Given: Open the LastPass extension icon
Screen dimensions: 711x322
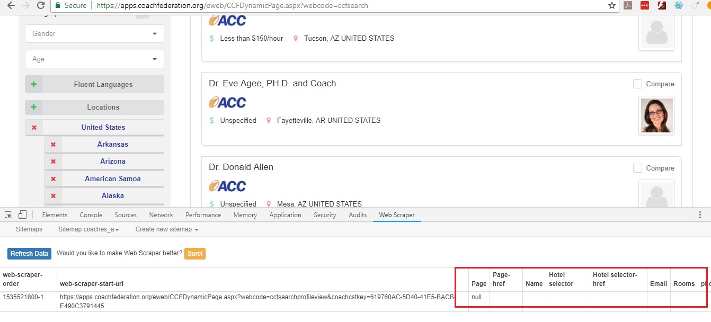Looking at the screenshot, I should pyautogui.click(x=644, y=5).
